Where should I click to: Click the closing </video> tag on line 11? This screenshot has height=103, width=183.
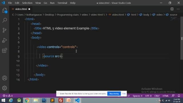42,66
